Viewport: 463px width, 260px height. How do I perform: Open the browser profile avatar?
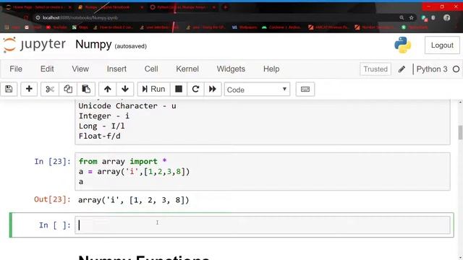(x=447, y=17)
